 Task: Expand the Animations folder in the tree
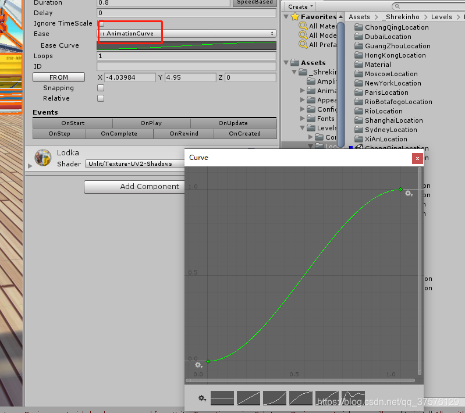click(303, 90)
